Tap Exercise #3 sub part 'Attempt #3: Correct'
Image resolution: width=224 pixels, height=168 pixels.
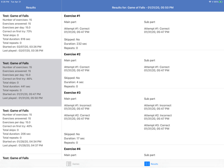tap(157, 125)
